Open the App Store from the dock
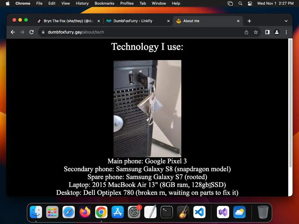 (118, 212)
